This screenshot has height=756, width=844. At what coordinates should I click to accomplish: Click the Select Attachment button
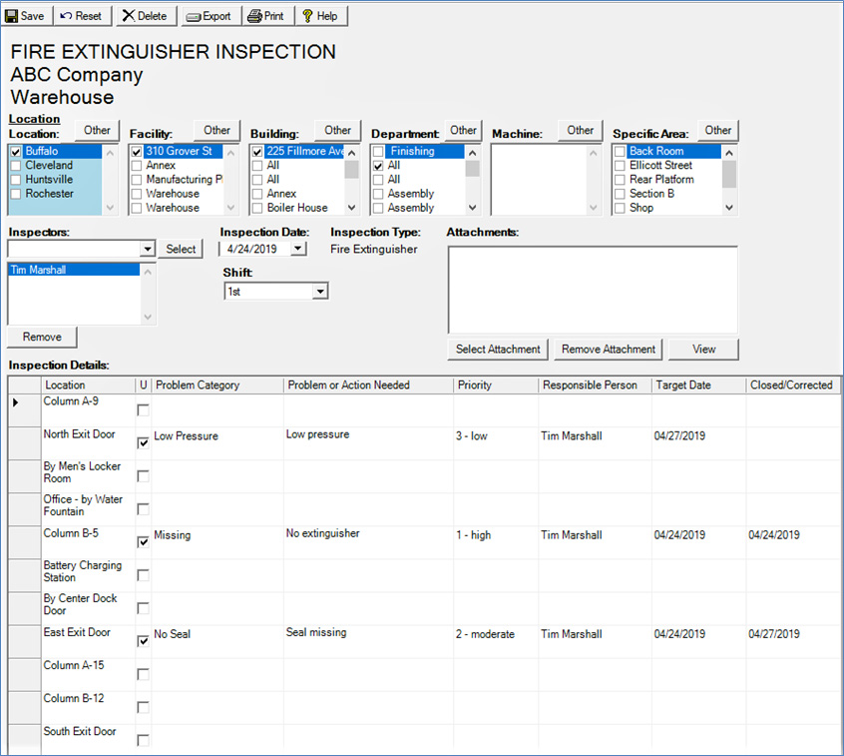[498, 350]
